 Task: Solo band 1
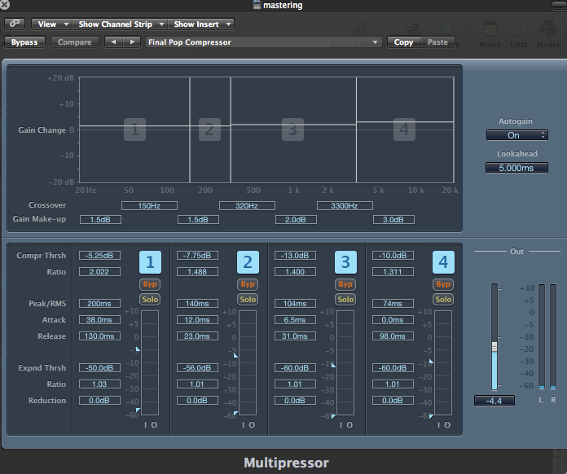click(x=150, y=300)
